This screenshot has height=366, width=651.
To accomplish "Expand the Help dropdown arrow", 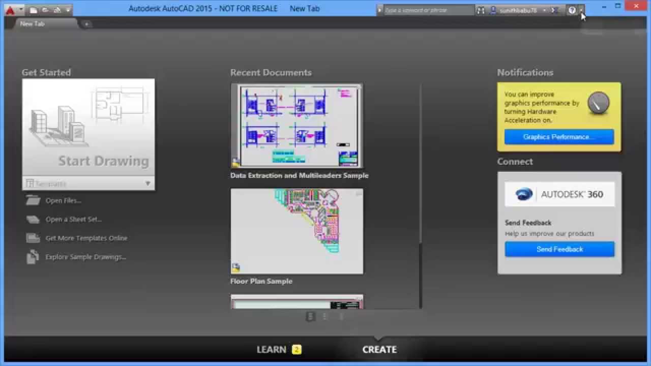I will (581, 10).
